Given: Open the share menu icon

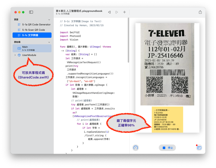Looking at the screenshot, I should tap(200, 12).
